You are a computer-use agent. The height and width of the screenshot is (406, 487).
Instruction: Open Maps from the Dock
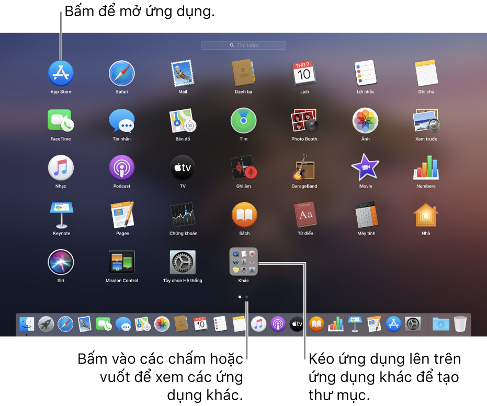pyautogui.click(x=143, y=324)
